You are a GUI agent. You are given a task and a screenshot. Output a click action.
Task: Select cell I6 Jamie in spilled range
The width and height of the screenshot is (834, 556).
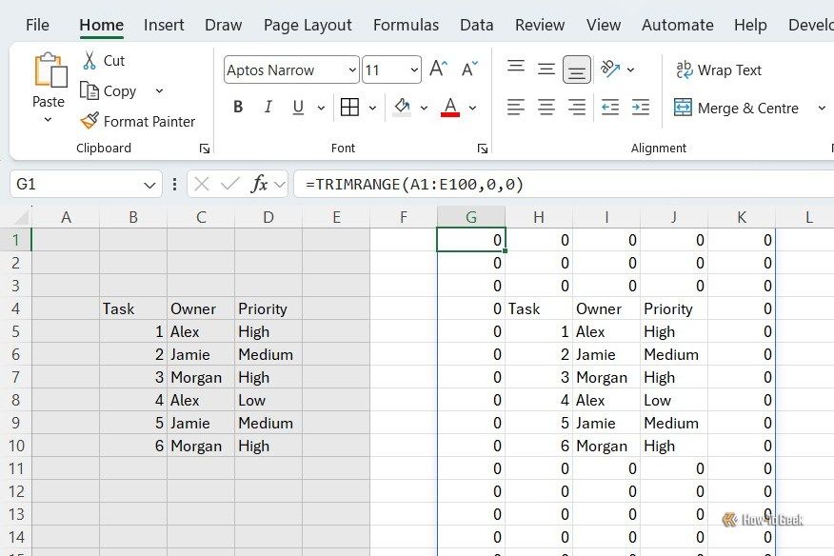coord(606,354)
